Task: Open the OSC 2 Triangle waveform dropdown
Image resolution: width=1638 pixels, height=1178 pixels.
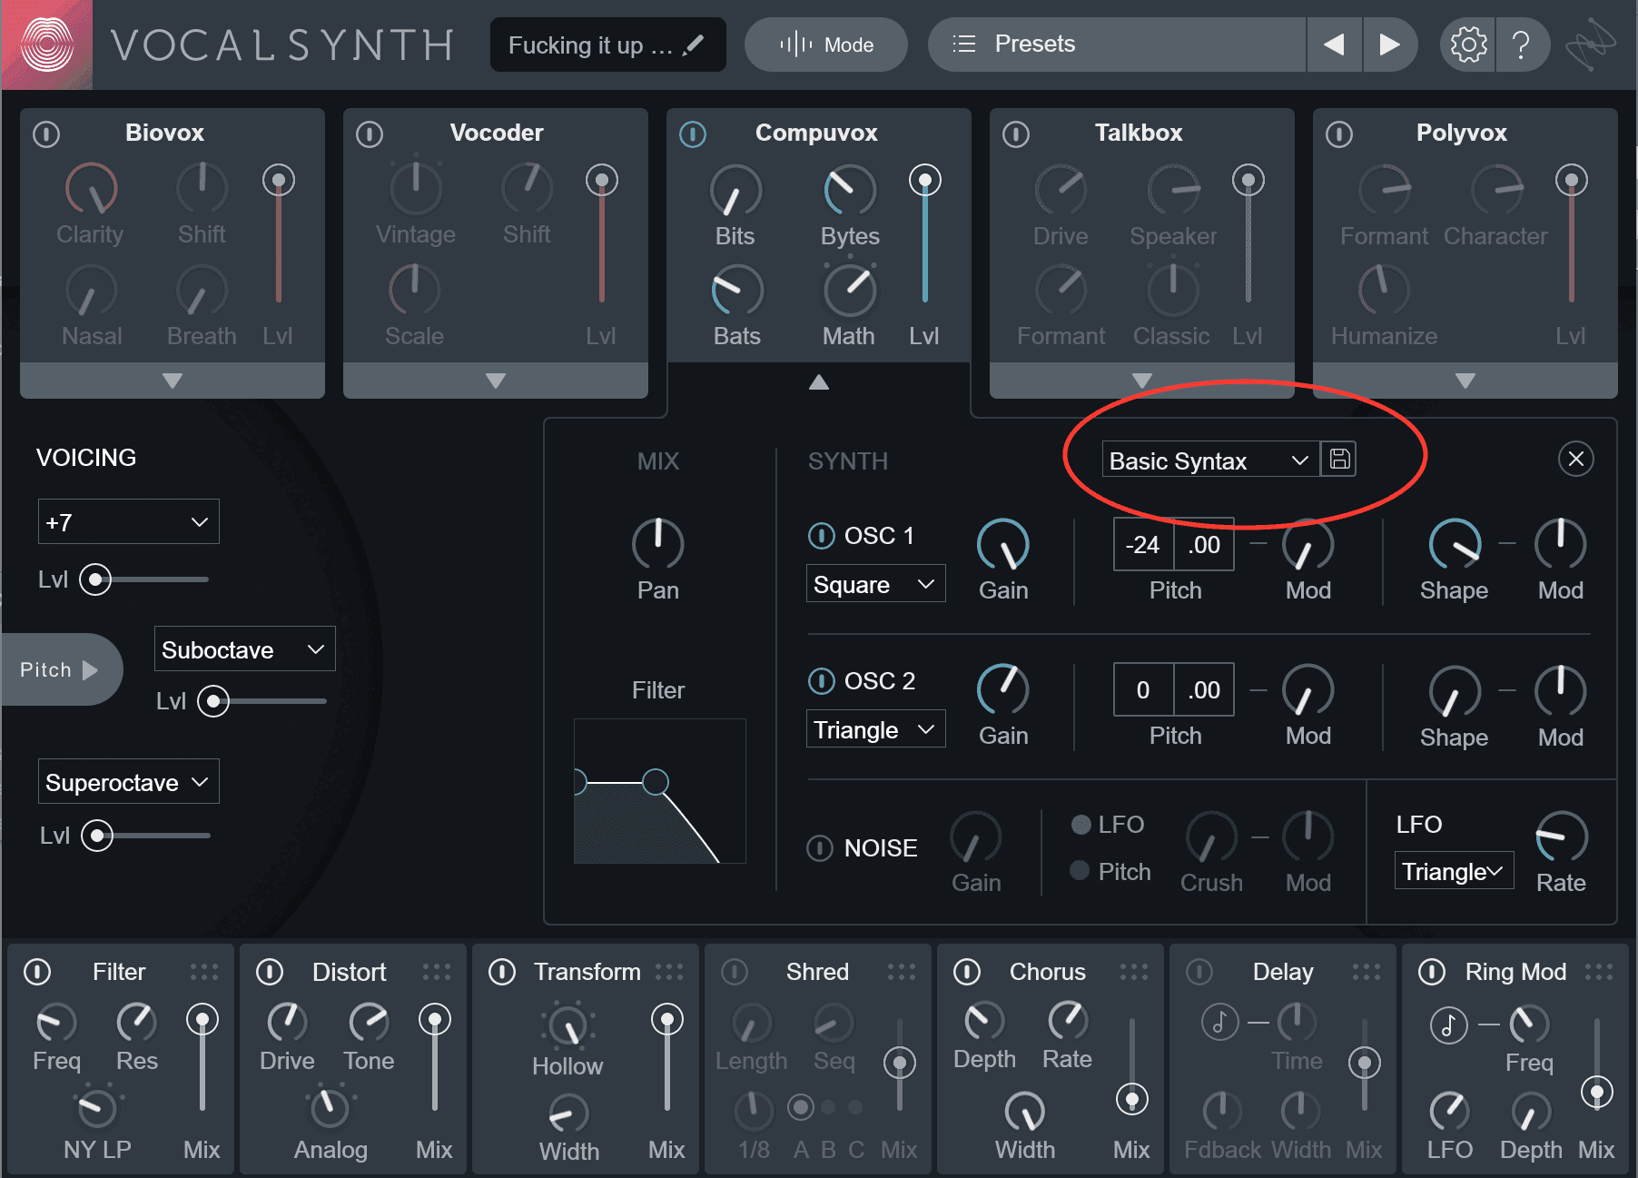Action: pos(875,729)
